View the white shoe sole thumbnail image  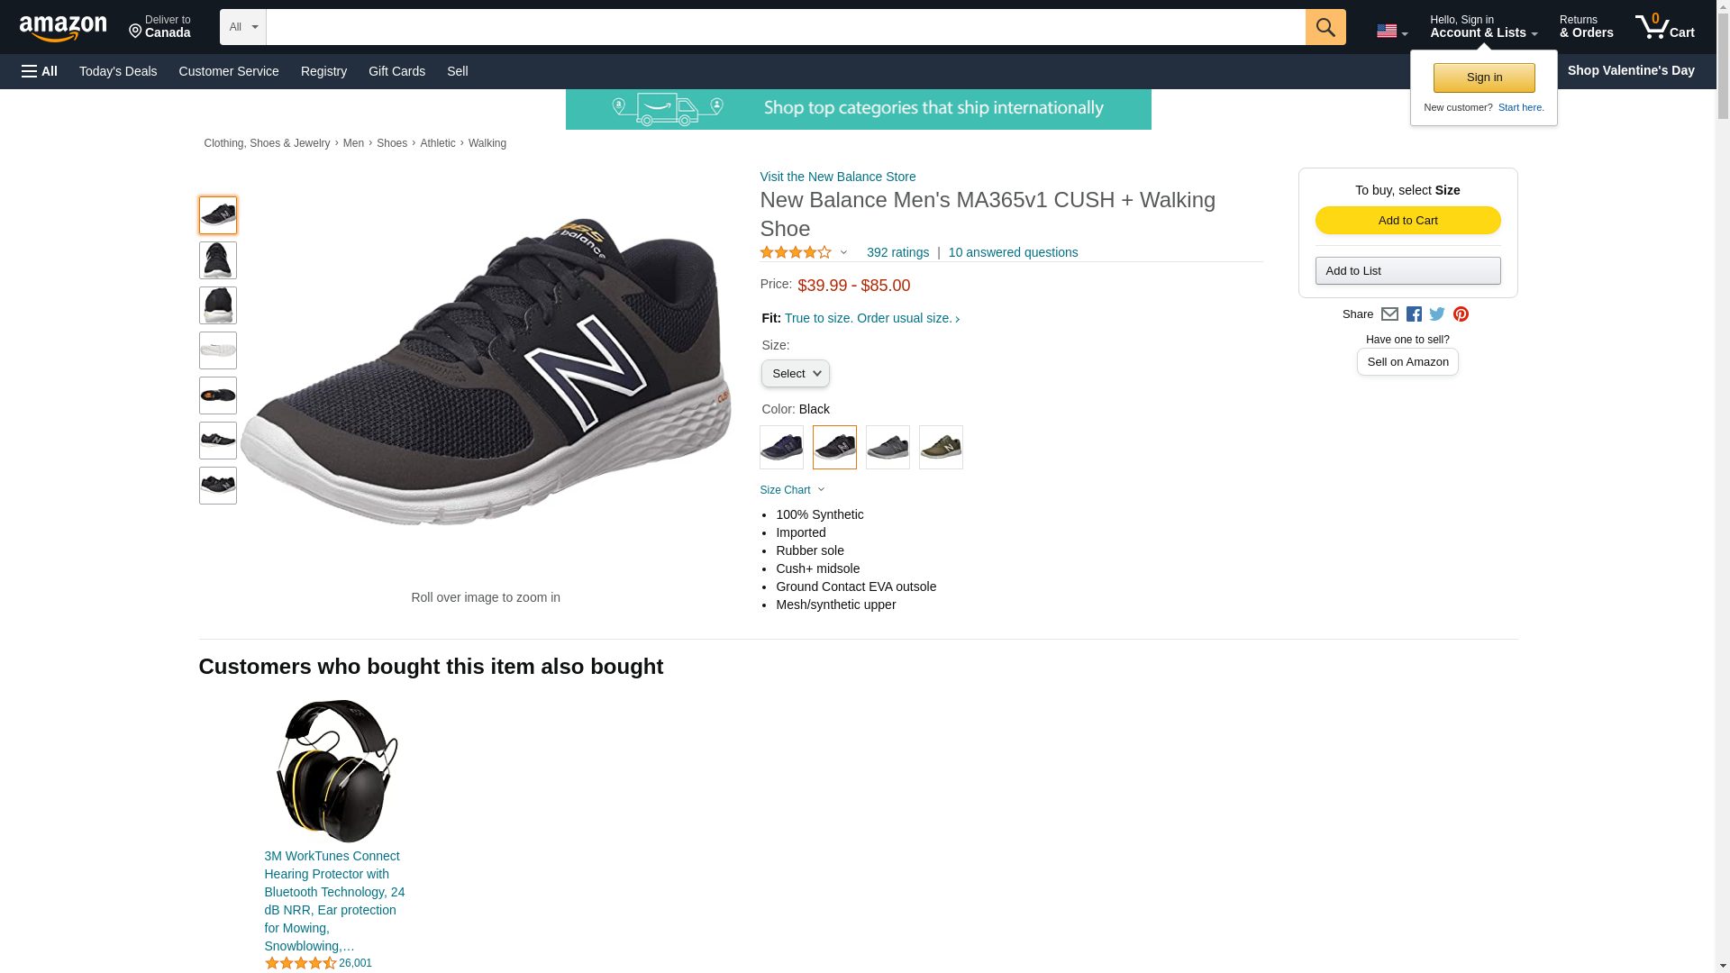[x=218, y=350]
